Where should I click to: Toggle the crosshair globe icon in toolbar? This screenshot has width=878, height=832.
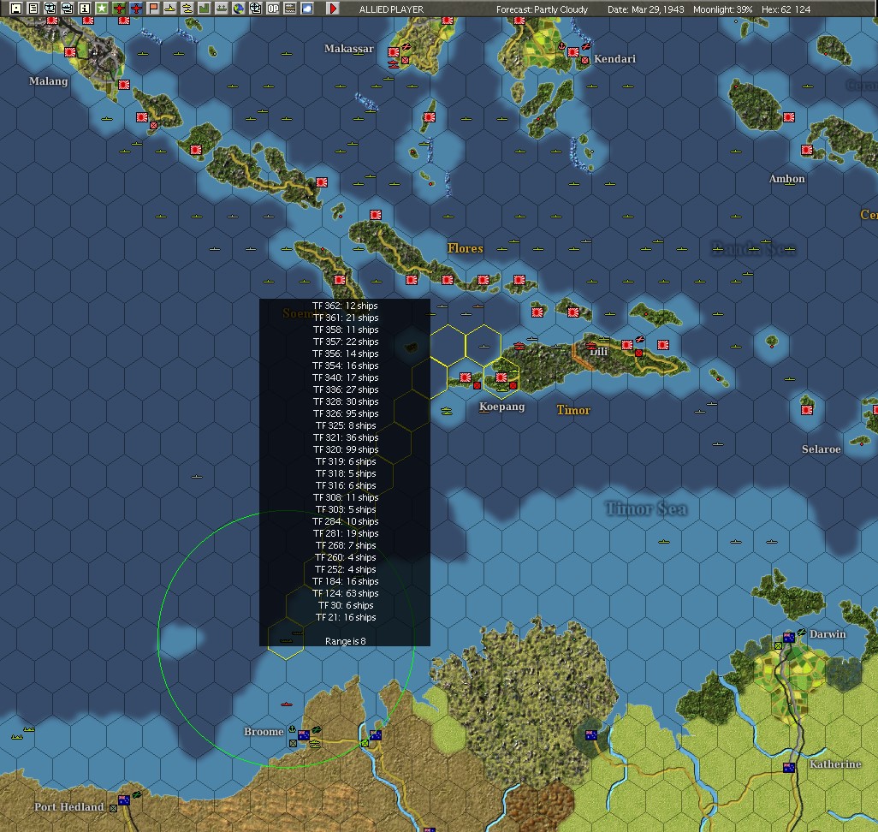click(255, 8)
